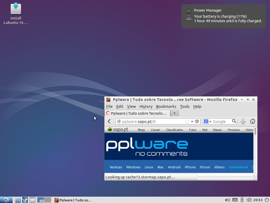Open the Lubuntu start menu button

6,200
